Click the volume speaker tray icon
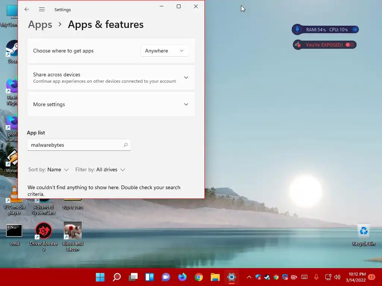 337,277
